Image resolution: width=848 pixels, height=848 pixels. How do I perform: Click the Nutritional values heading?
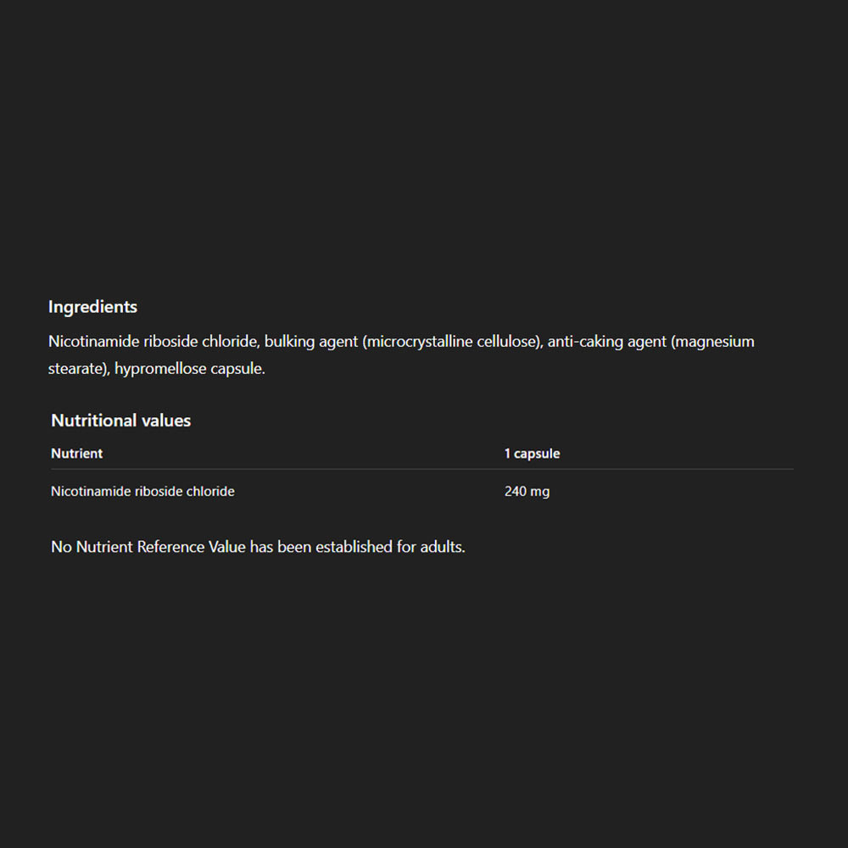pyautogui.click(x=120, y=421)
